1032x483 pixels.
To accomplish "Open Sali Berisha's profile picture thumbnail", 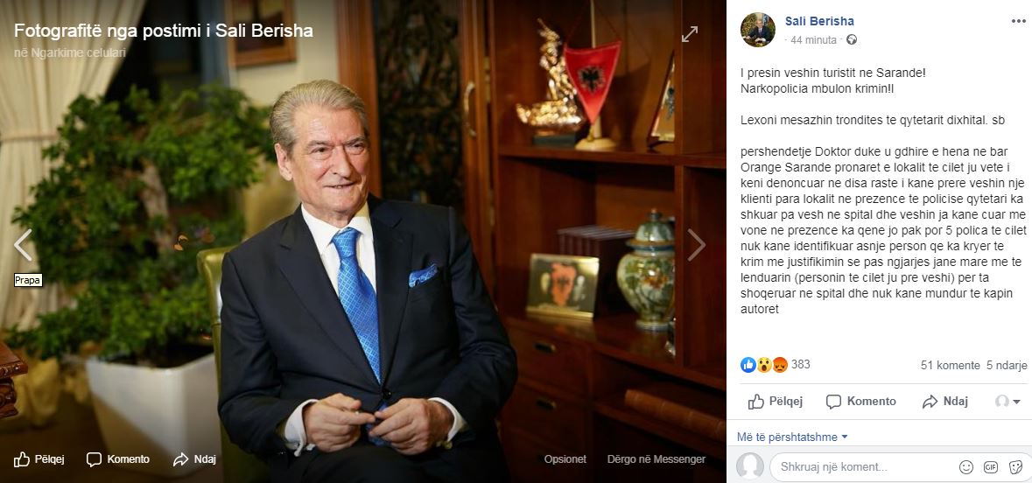I will click(757, 30).
